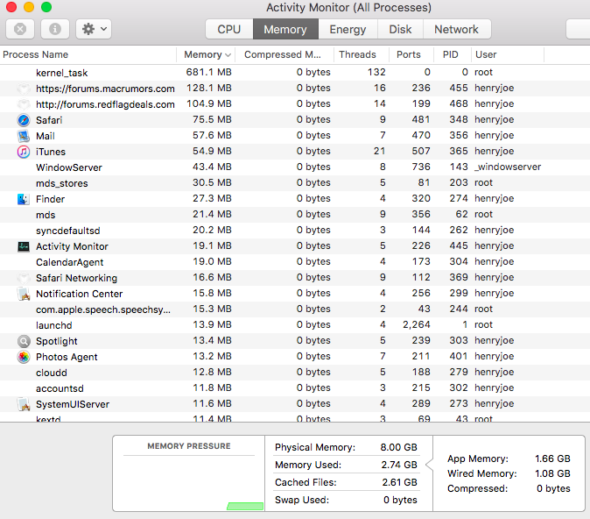Sort by Ports column header
The image size is (590, 519).
411,54
